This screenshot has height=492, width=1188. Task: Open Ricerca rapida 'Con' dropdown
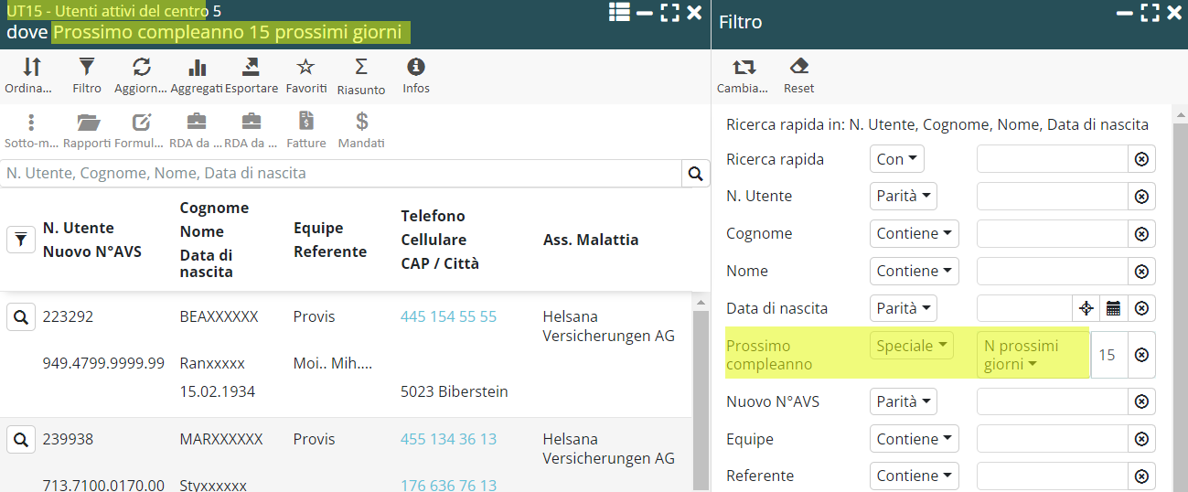pos(896,159)
